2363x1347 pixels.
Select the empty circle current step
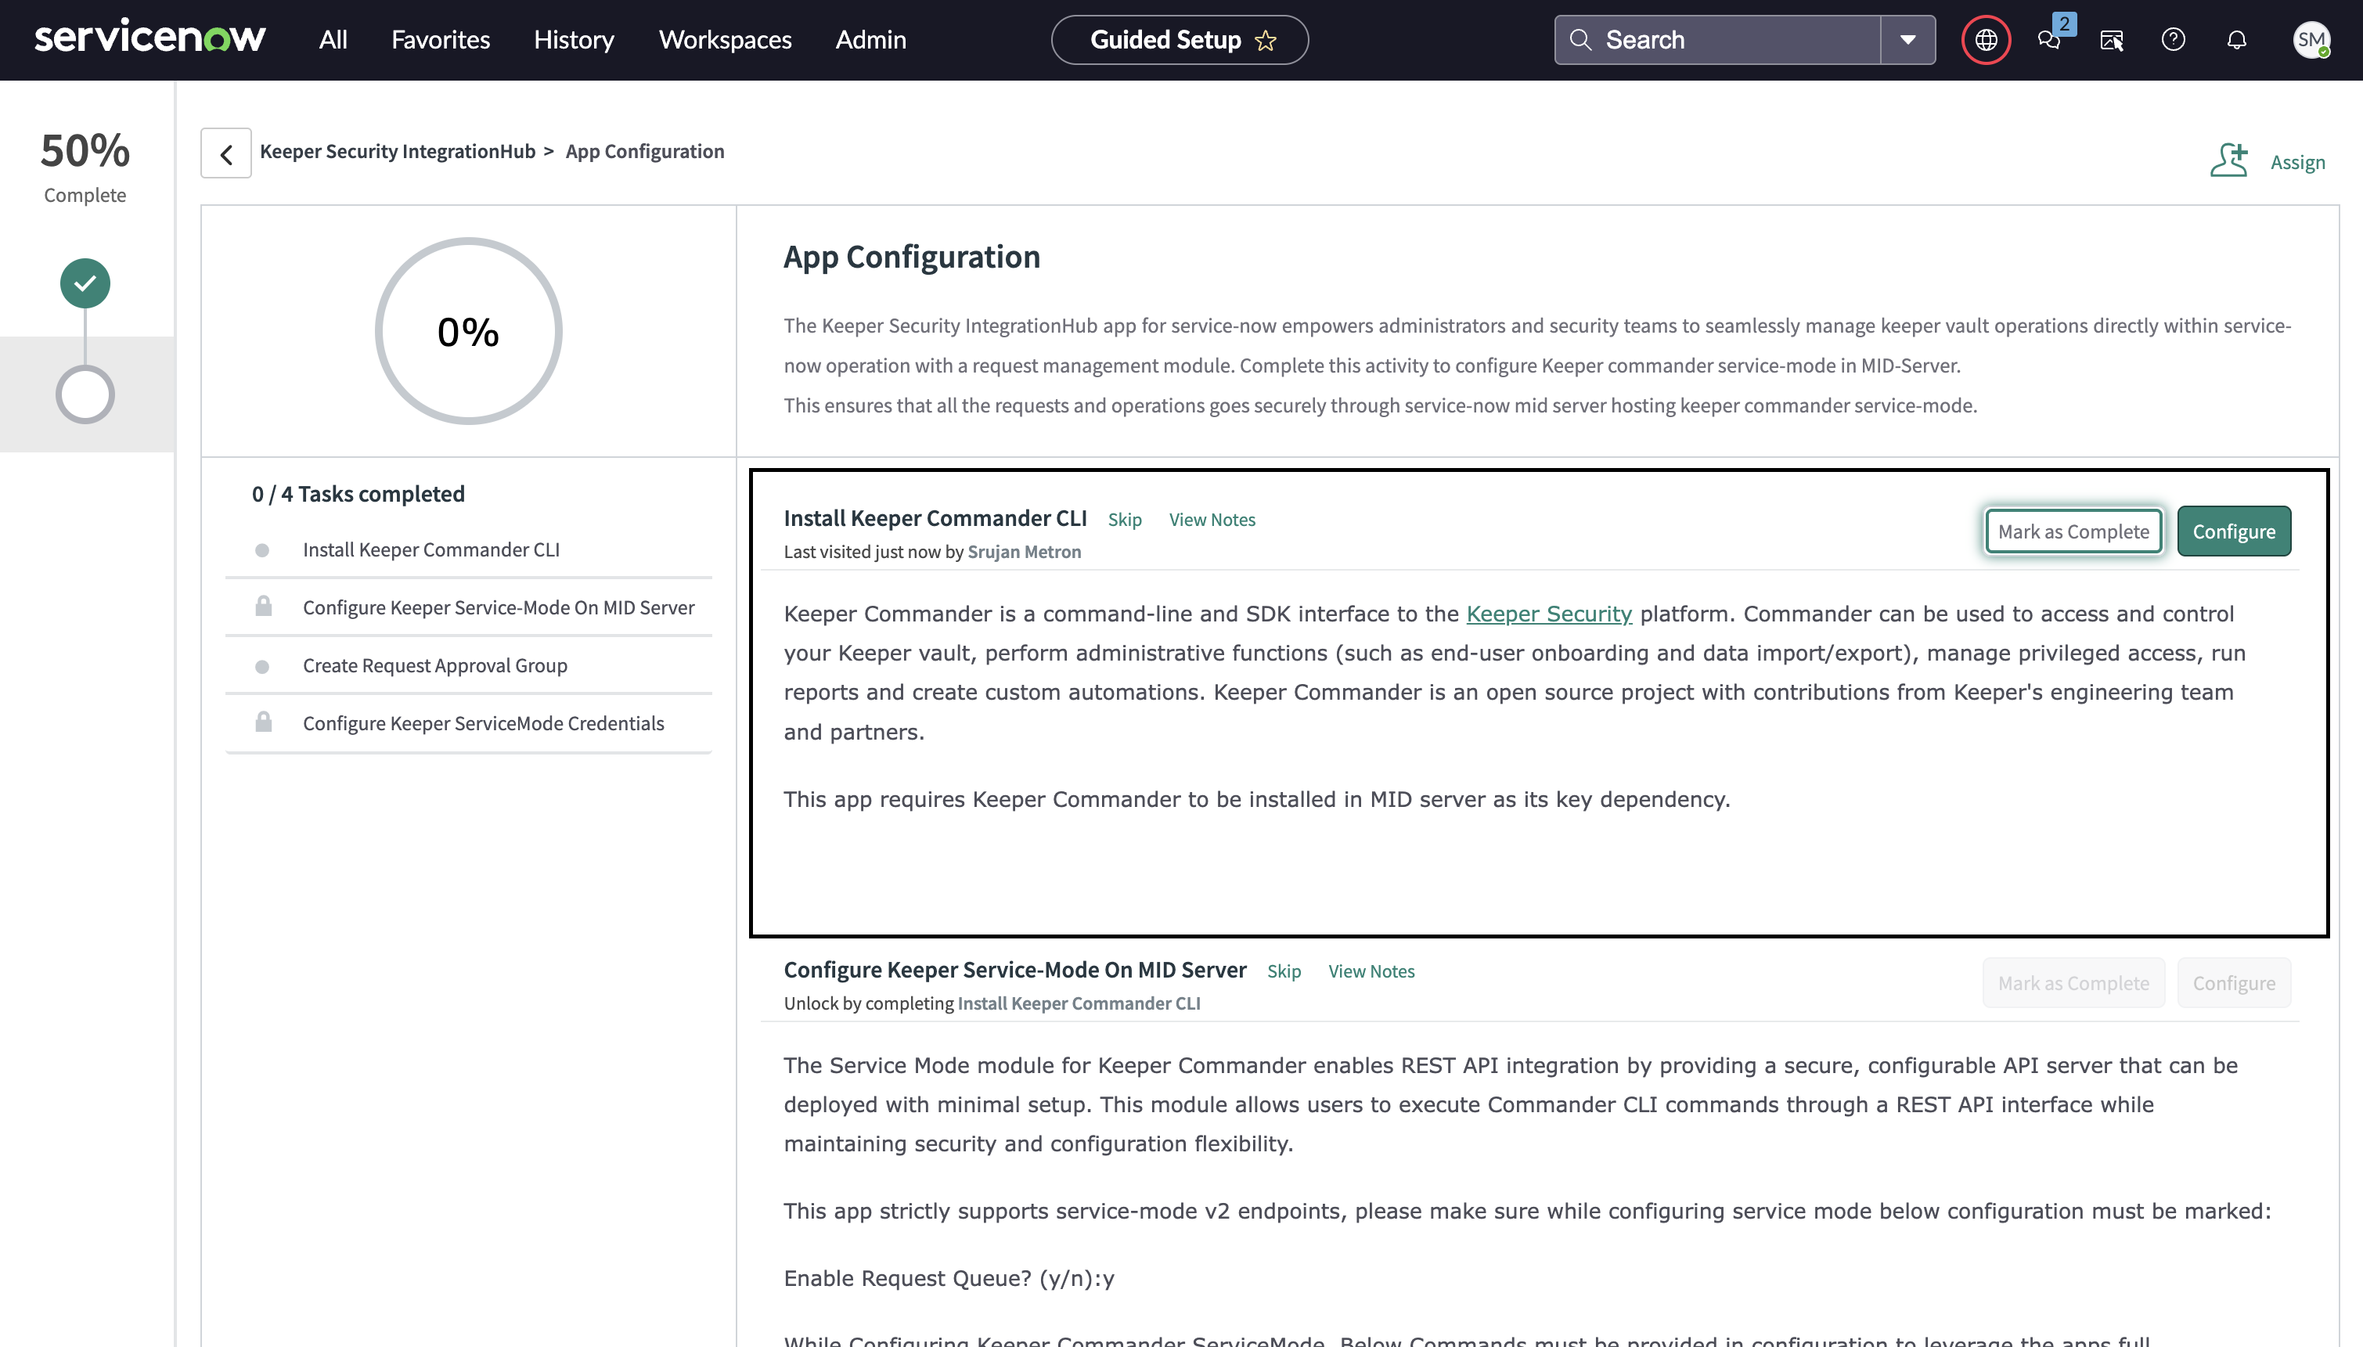point(85,395)
